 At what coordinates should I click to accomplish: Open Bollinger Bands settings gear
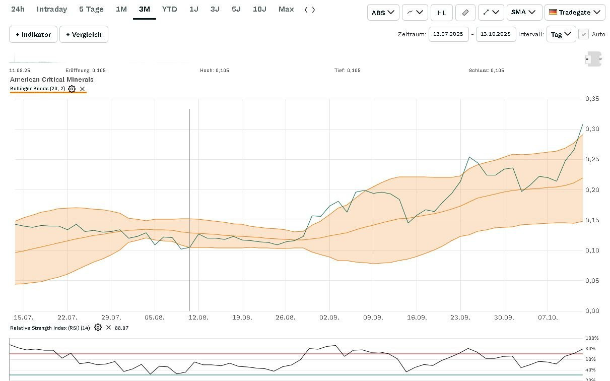tap(72, 89)
